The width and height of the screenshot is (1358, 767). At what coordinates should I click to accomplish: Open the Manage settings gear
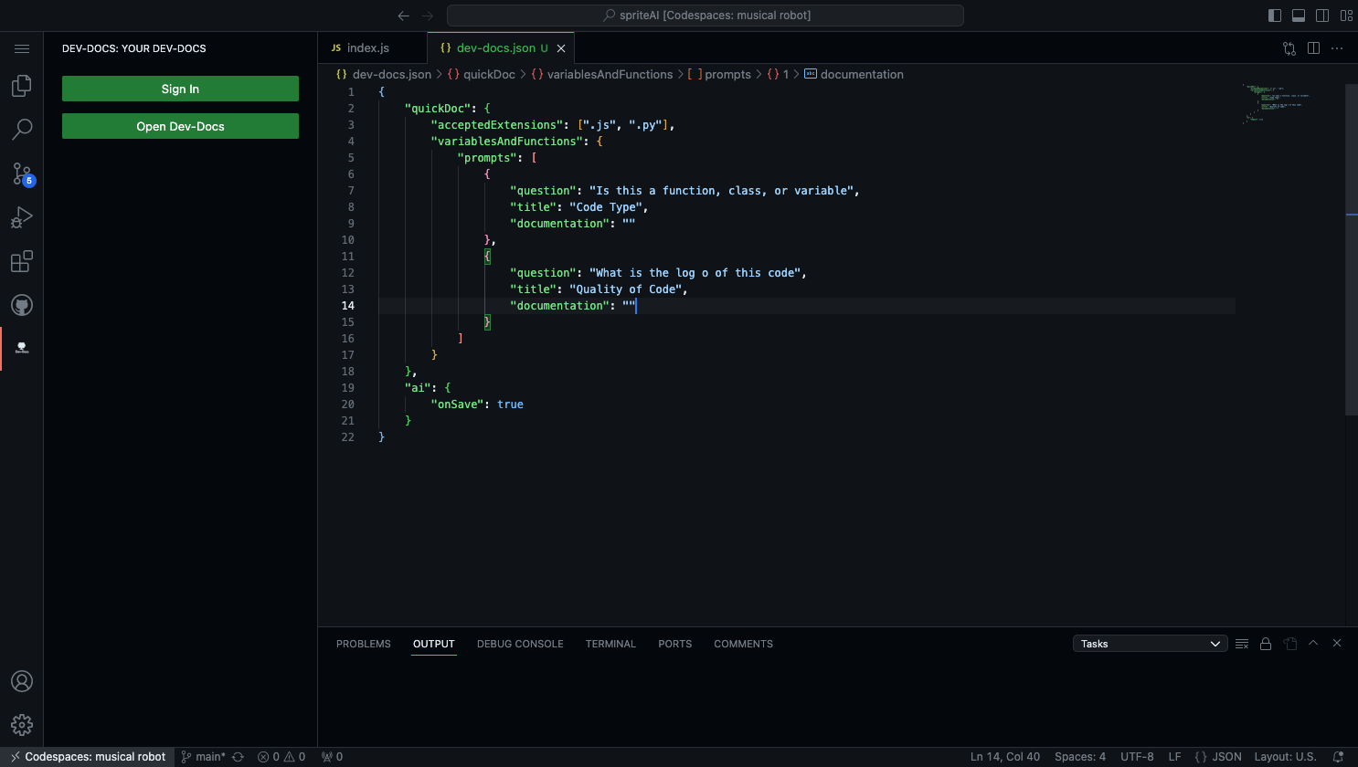coord(22,725)
